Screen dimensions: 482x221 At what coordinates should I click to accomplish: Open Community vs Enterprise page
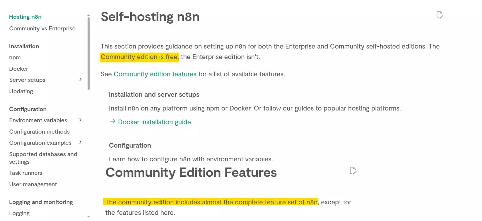click(x=42, y=28)
